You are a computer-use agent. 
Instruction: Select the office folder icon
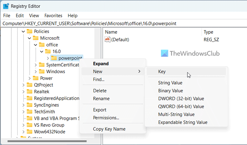[42, 45]
